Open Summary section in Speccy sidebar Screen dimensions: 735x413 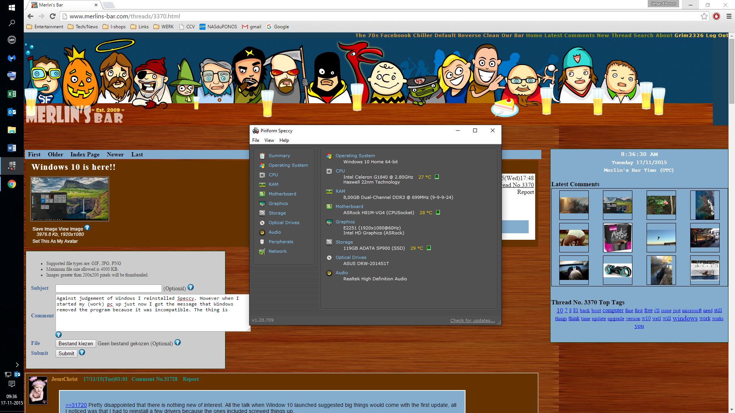tap(279, 156)
